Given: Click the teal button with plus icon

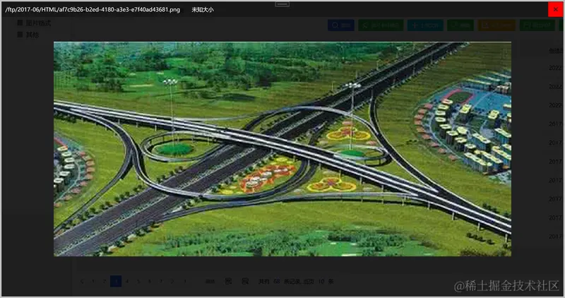Looking at the screenshot, I should 425,25.
